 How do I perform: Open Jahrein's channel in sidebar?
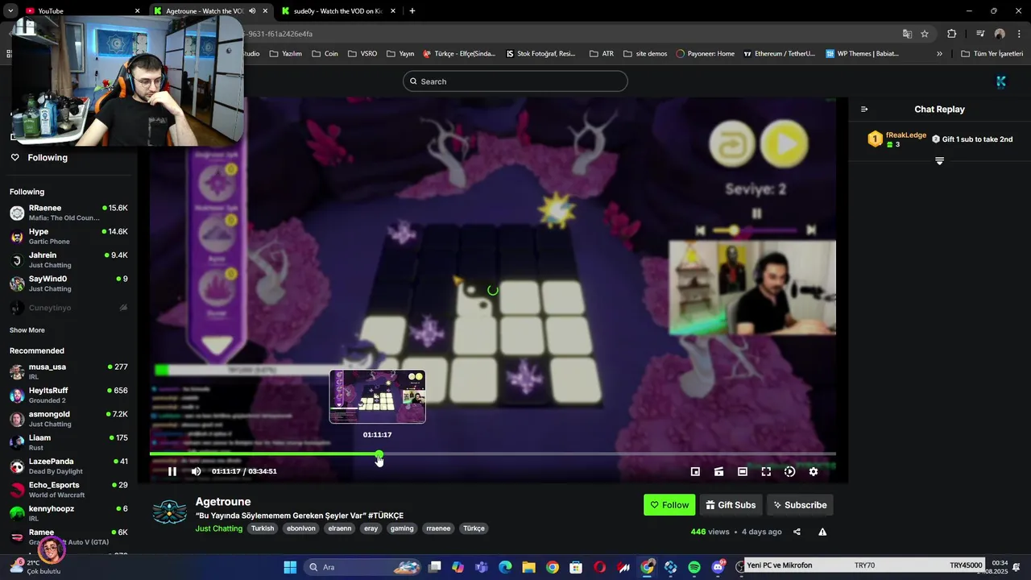(x=68, y=259)
